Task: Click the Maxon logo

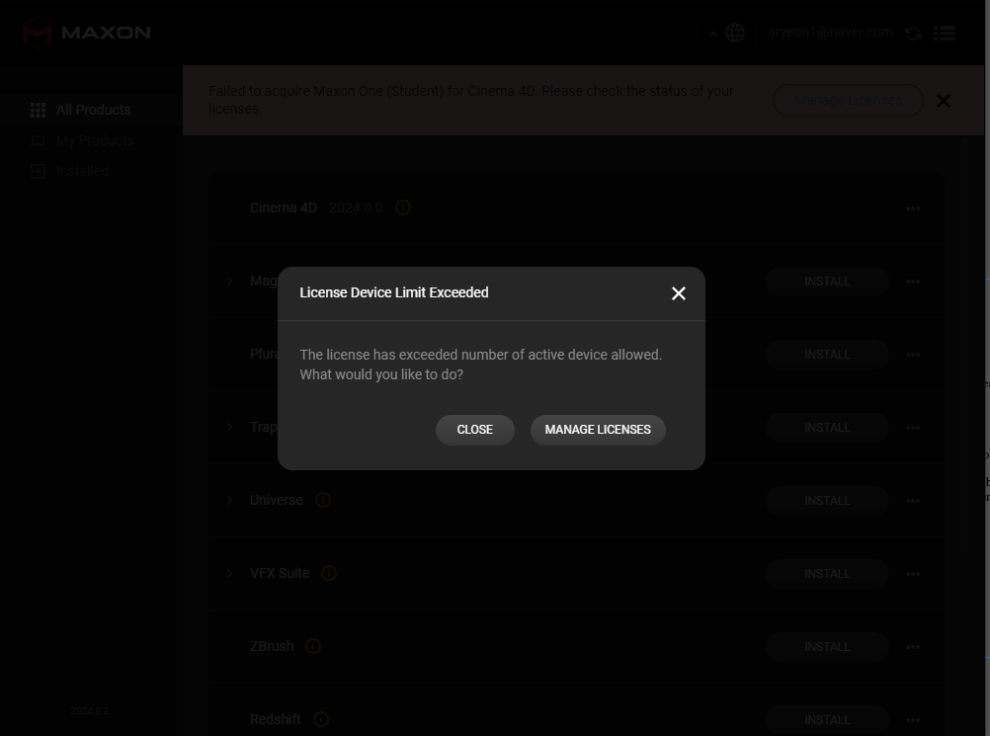Action: [x=87, y=33]
